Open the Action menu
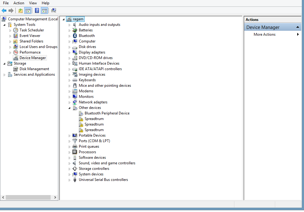304x212 pixels. point(19,3)
